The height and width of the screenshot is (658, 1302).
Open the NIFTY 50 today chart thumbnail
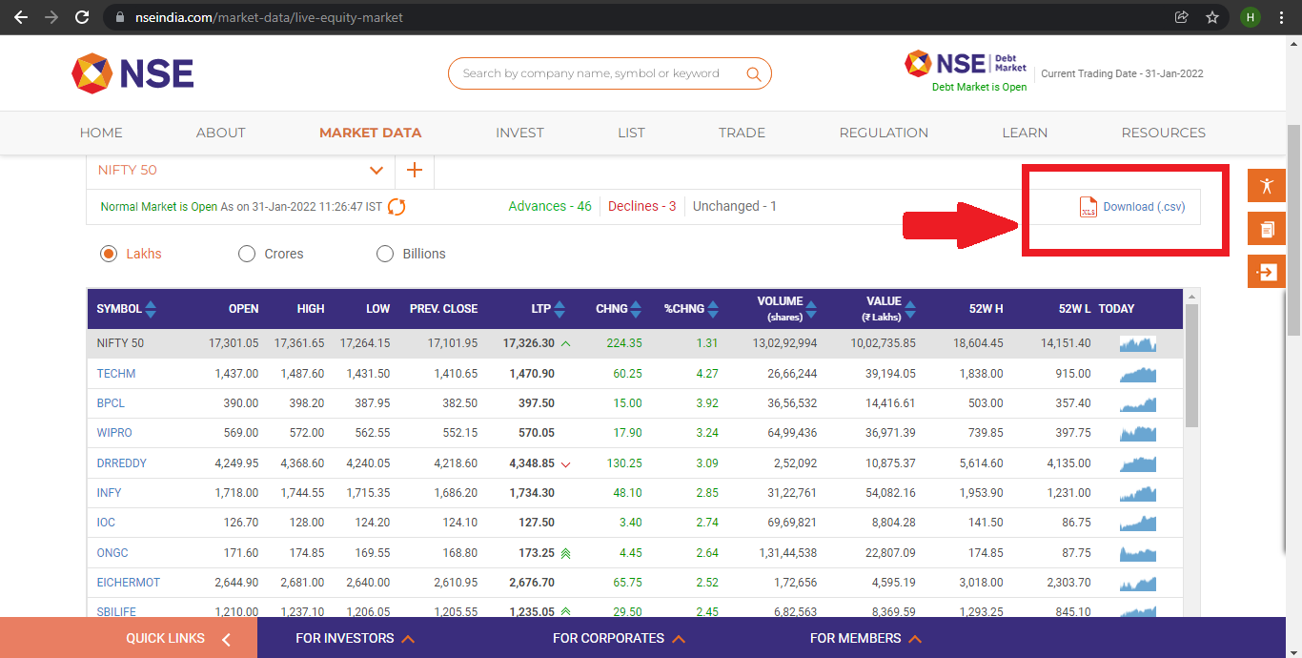pos(1138,343)
